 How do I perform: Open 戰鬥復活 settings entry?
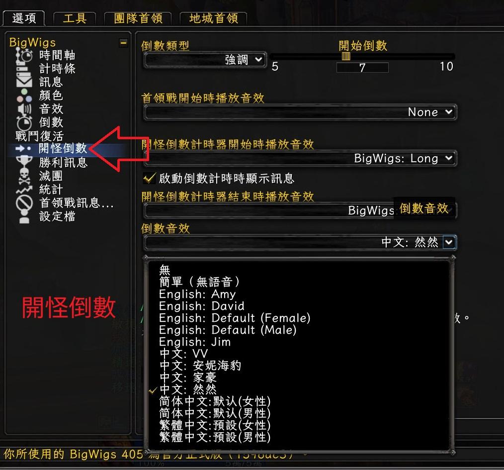(x=39, y=136)
